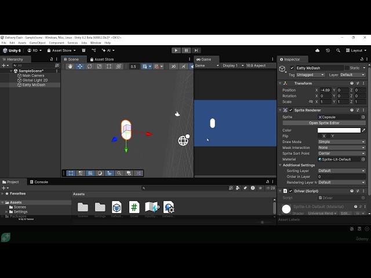
Task: Select the combined Transform tool
Action: [x=118, y=67]
